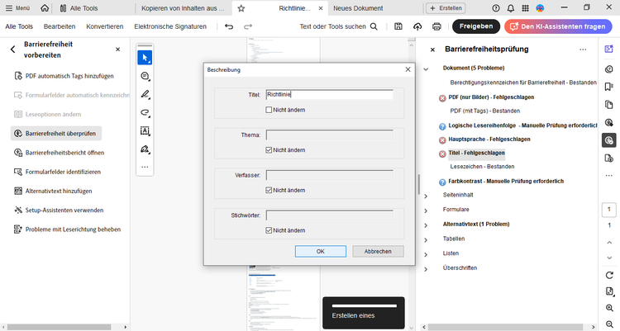This screenshot has width=620, height=331.
Task: Expand the Seiteninhalt node
Action: (x=426, y=196)
